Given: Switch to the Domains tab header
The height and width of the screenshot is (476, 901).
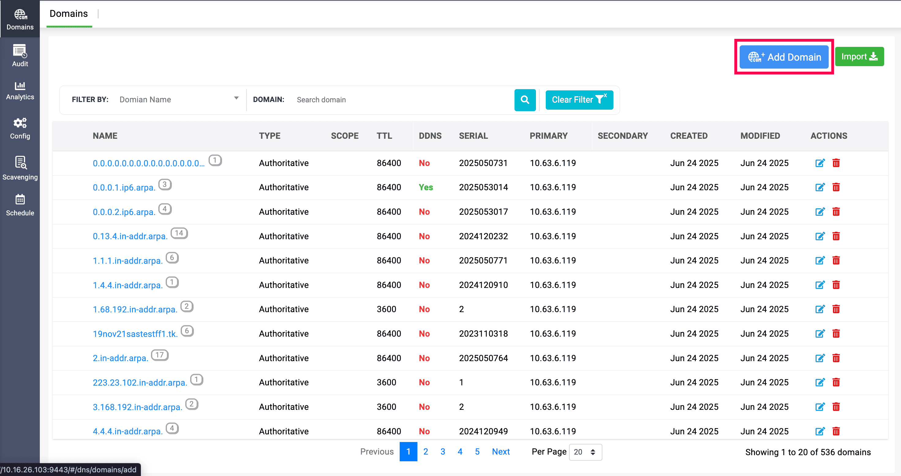Looking at the screenshot, I should click(69, 14).
